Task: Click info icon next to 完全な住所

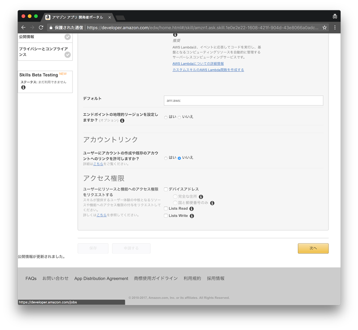Action: coord(201,197)
